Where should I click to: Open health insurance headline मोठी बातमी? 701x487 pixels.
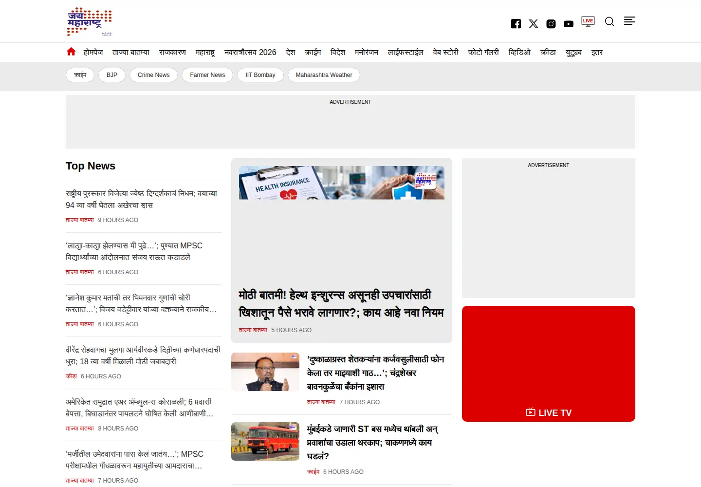(x=341, y=304)
